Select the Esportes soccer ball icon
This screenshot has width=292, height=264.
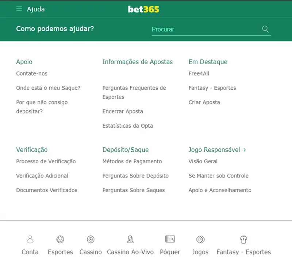pyautogui.click(x=60, y=240)
